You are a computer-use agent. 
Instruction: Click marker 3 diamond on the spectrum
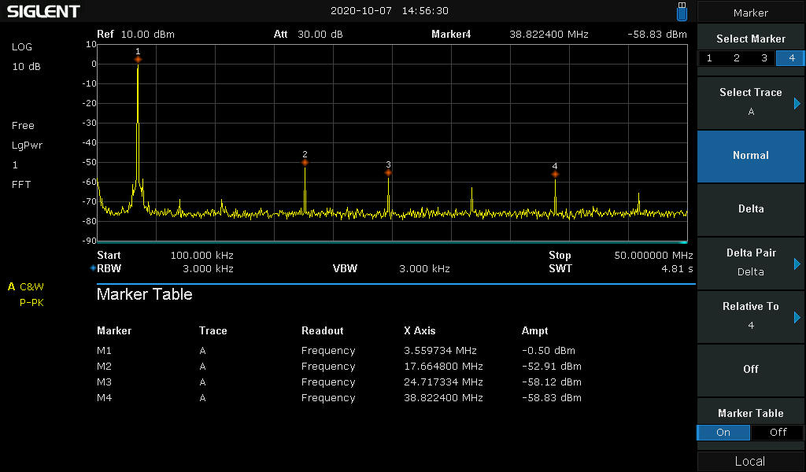[x=388, y=173]
